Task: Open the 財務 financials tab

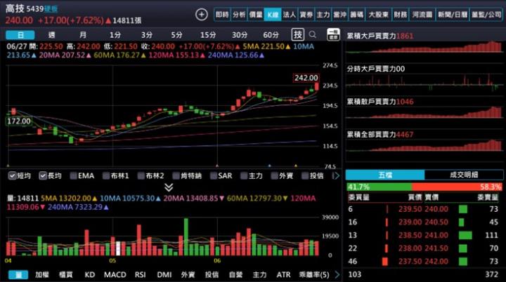Action: [400, 15]
